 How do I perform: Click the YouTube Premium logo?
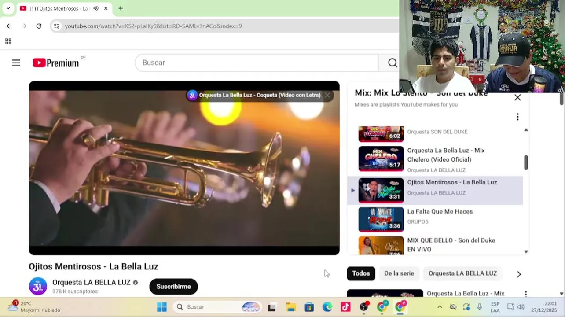(x=56, y=63)
